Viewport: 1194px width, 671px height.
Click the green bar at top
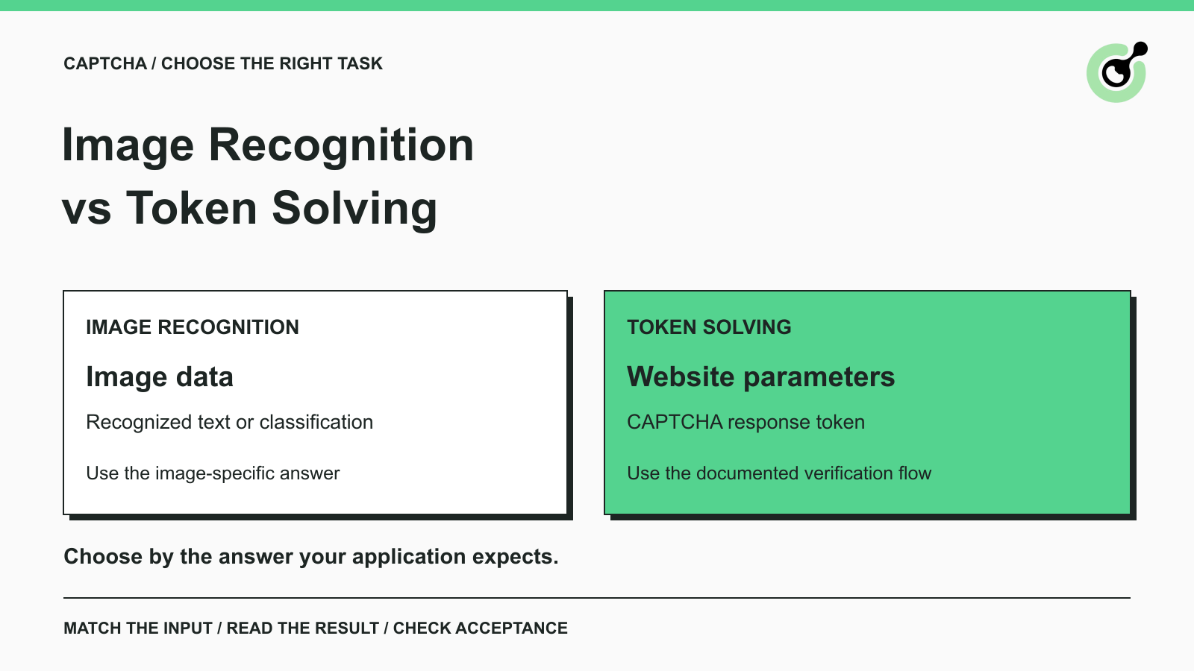597,5
